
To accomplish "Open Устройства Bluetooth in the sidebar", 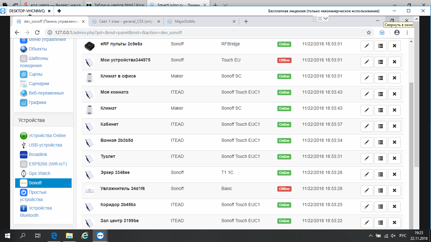I will 36,211.
